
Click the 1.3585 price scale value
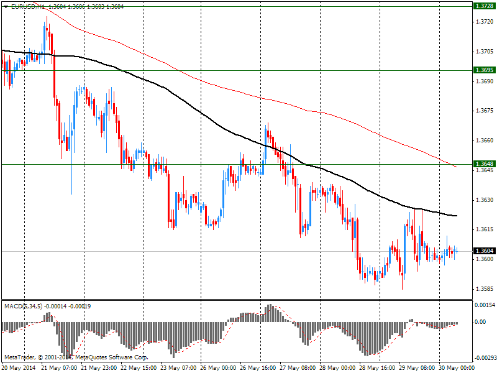pos(485,289)
